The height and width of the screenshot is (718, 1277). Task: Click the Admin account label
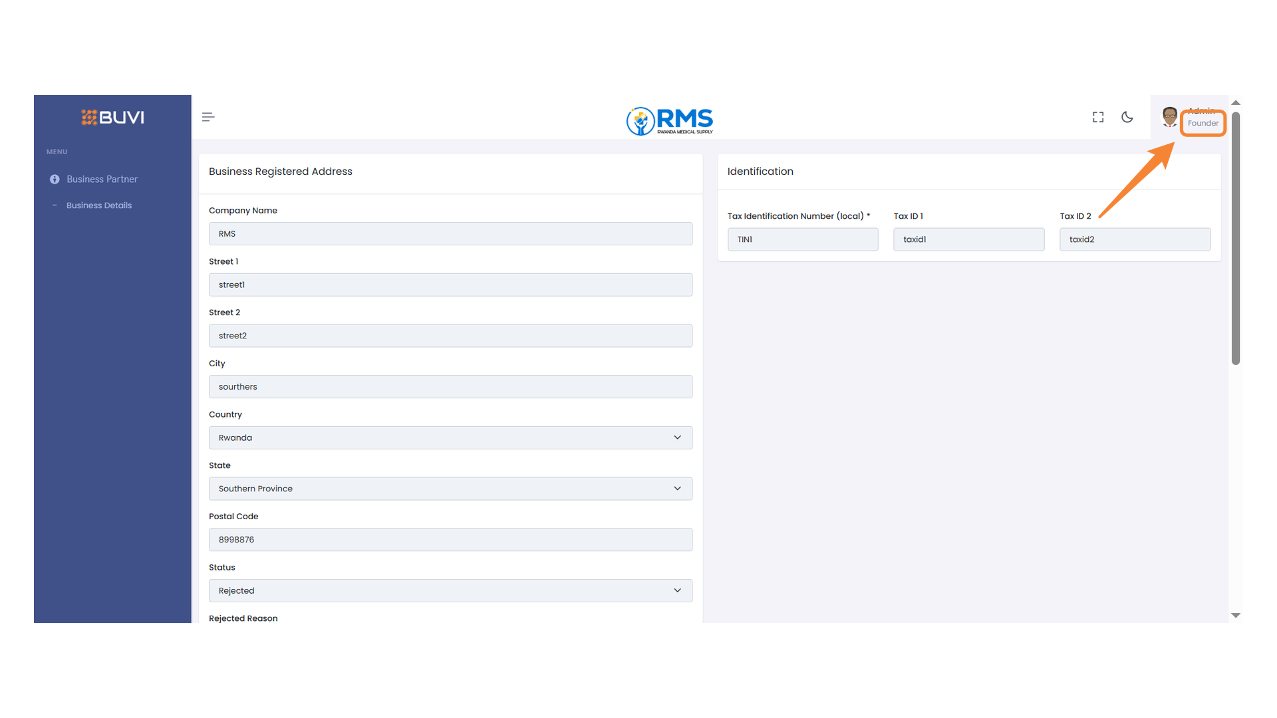point(1201,111)
